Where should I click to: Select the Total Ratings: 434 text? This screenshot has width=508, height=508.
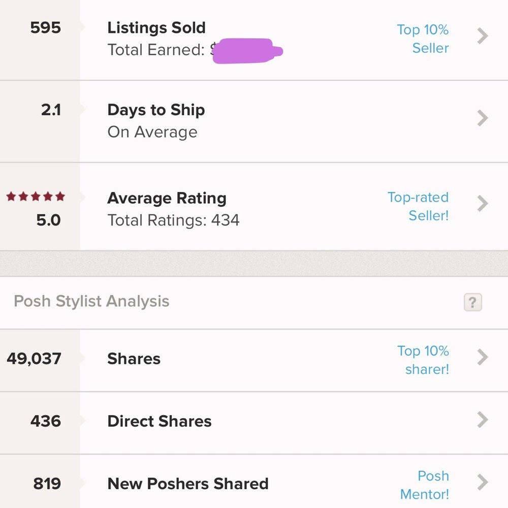173,220
